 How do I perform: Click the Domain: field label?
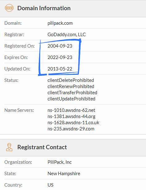(x=13, y=23)
